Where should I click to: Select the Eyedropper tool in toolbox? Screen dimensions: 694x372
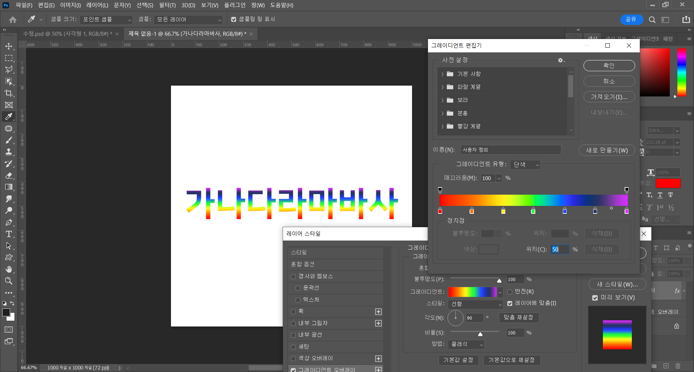[x=9, y=117]
